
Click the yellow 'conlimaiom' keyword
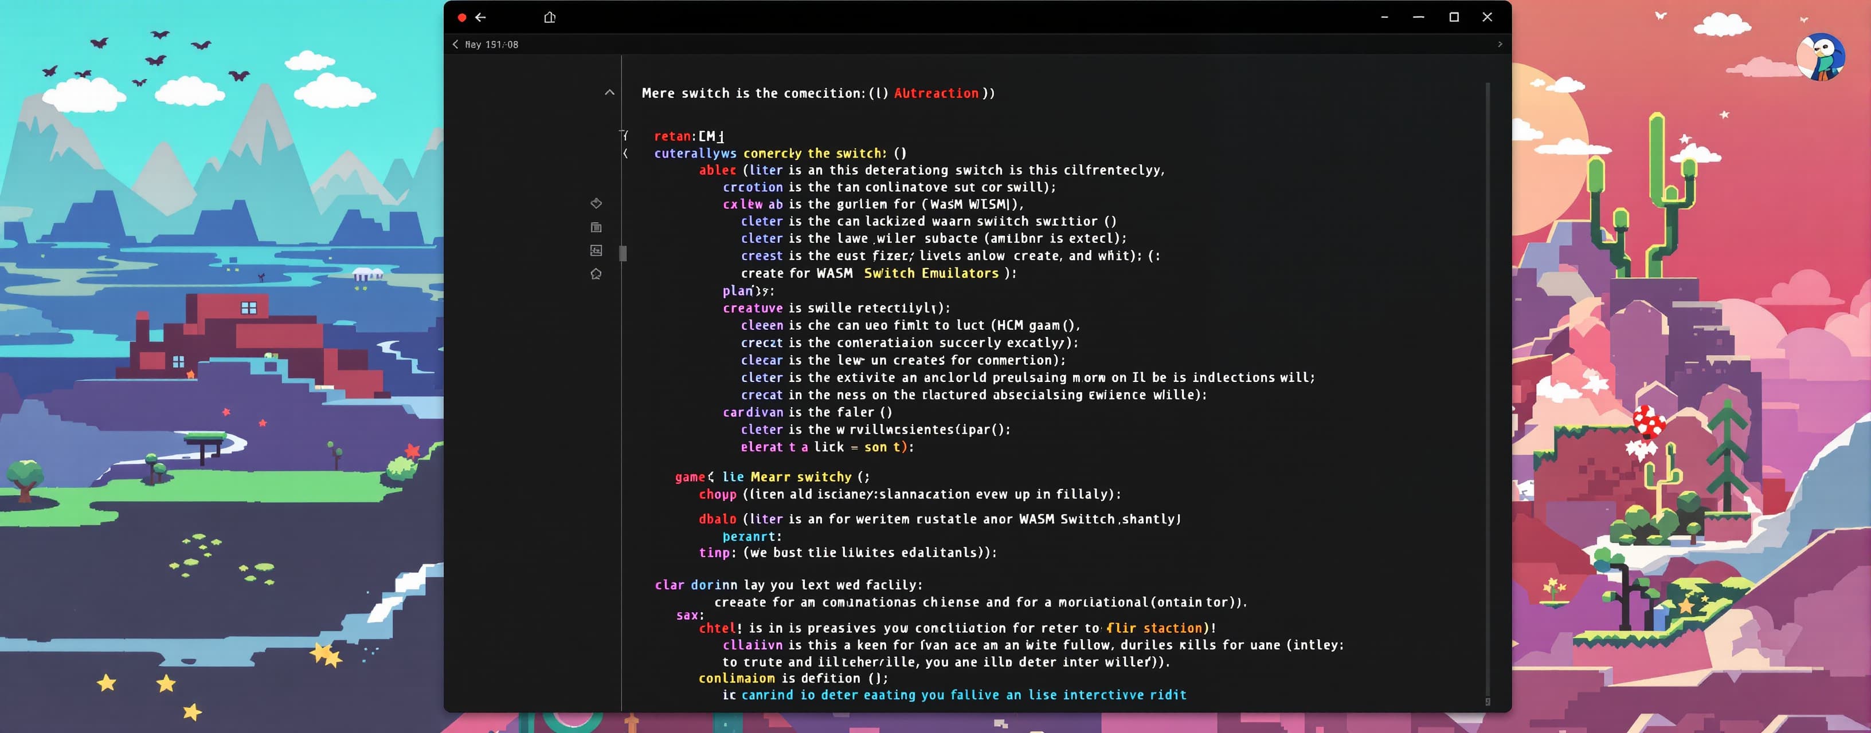click(737, 678)
